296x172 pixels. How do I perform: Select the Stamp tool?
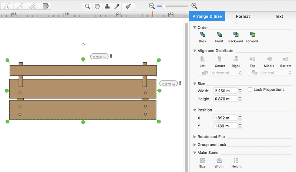107,6
